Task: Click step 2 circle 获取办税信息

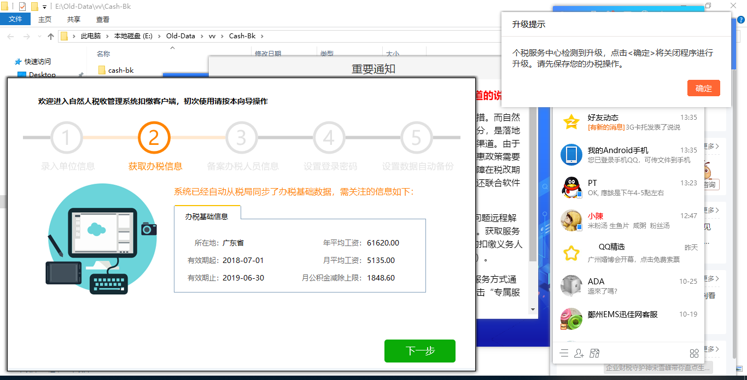Action: coord(154,138)
